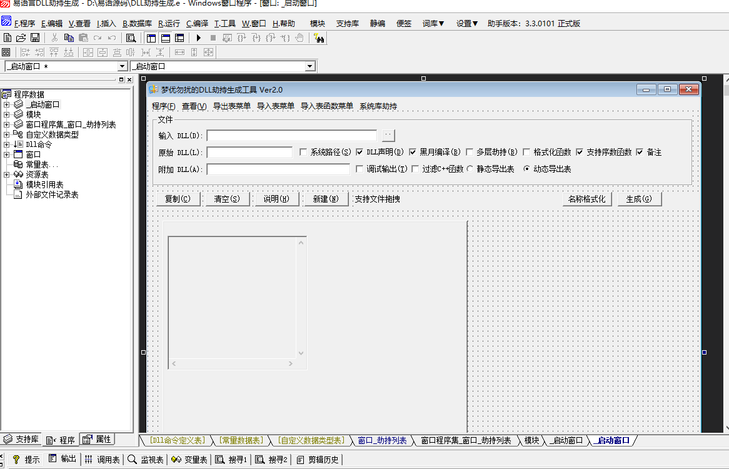Expand the Dll命令 tree node
Viewport: 729px width, 469px height.
6,144
